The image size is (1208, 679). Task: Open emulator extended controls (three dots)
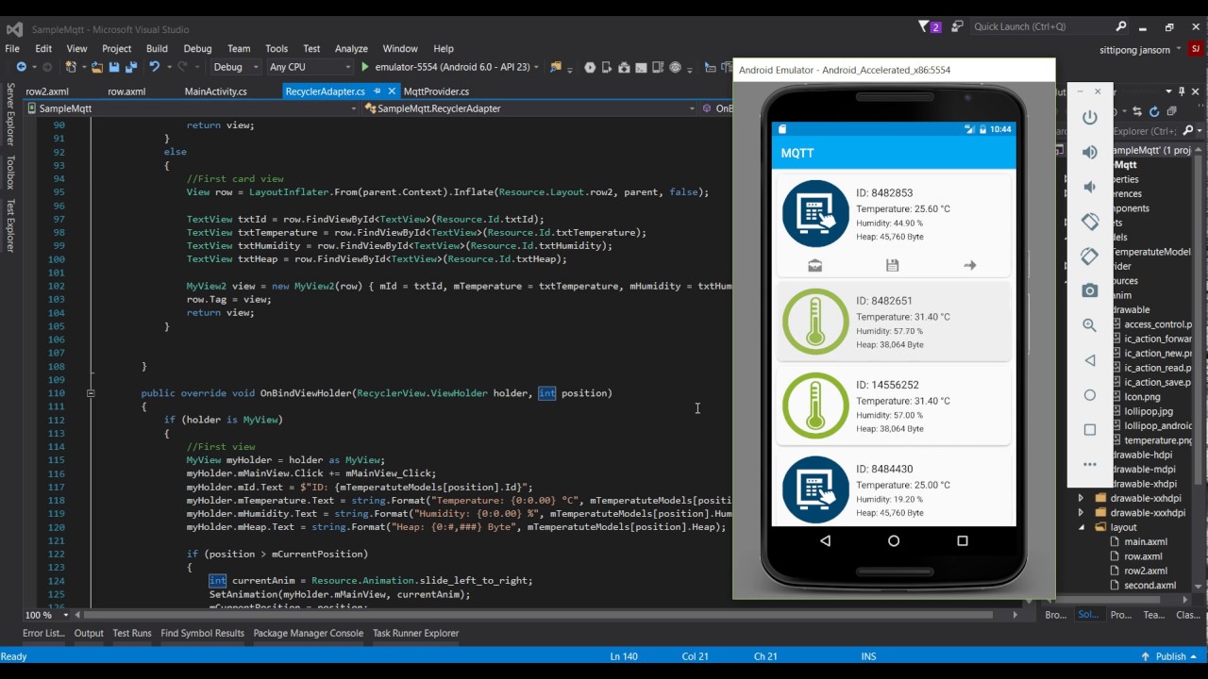tap(1090, 464)
